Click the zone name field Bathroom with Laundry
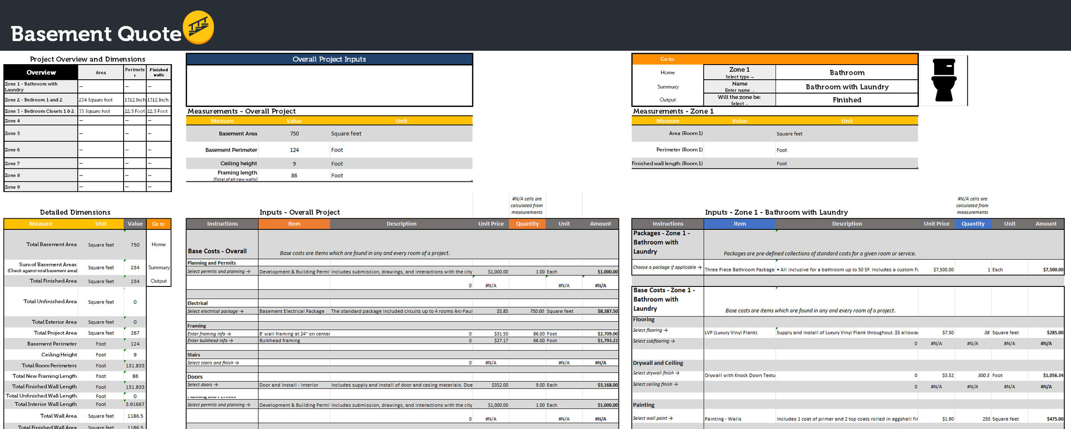This screenshot has width=1071, height=429. click(x=847, y=87)
